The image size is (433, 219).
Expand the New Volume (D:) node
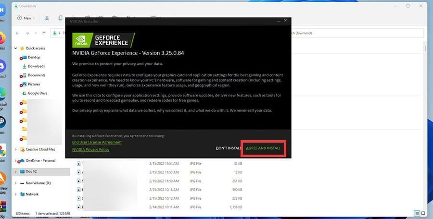click(x=15, y=183)
